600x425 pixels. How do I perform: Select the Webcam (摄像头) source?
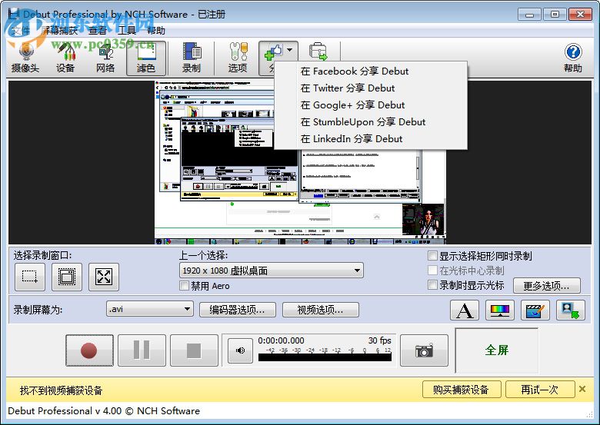point(25,58)
